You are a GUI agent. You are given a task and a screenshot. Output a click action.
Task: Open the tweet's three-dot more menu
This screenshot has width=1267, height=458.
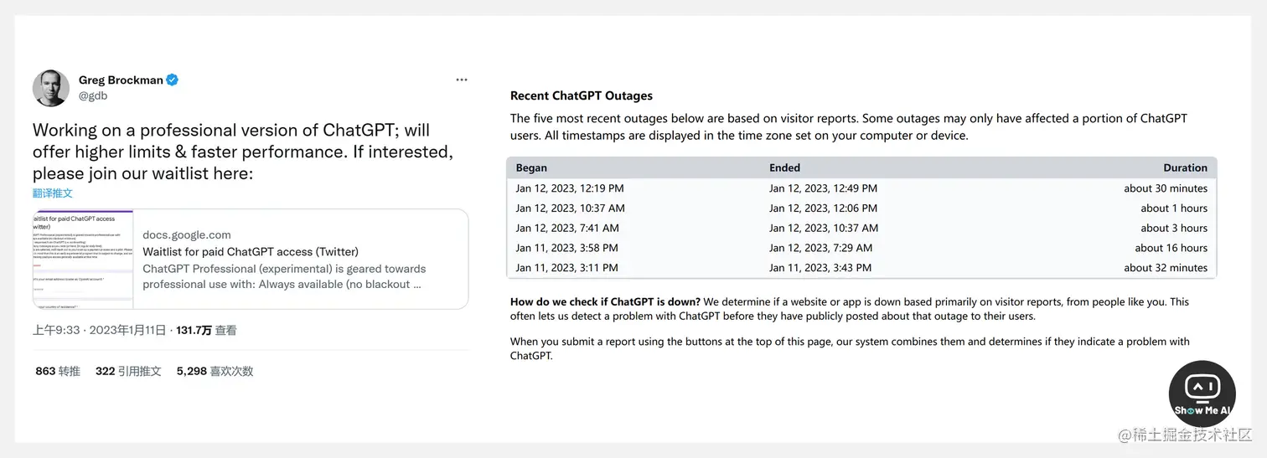tap(462, 80)
